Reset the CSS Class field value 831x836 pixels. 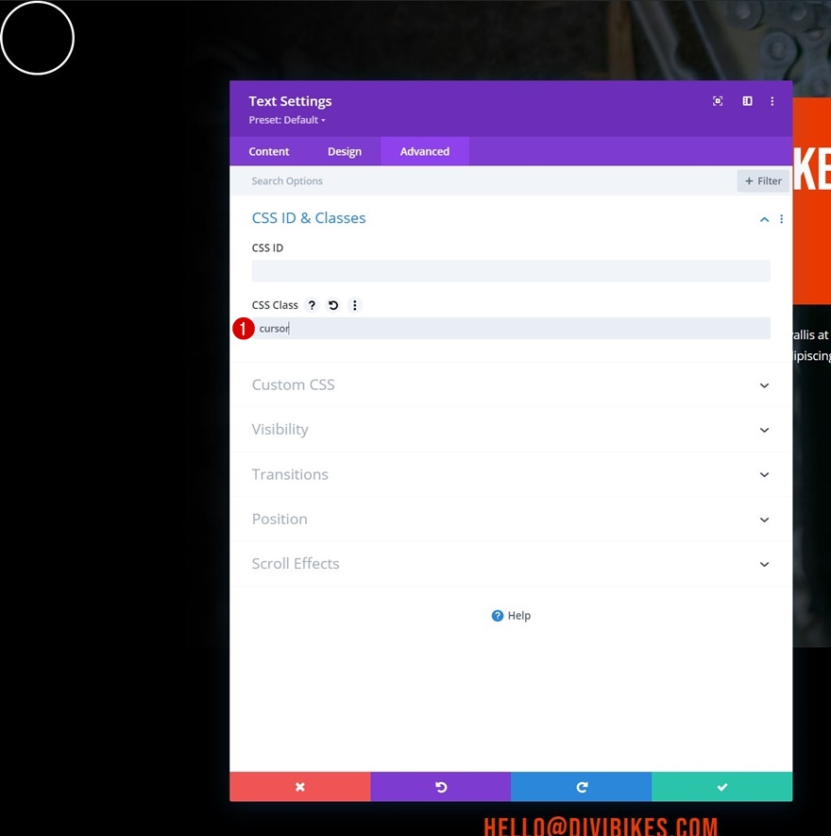coord(333,305)
